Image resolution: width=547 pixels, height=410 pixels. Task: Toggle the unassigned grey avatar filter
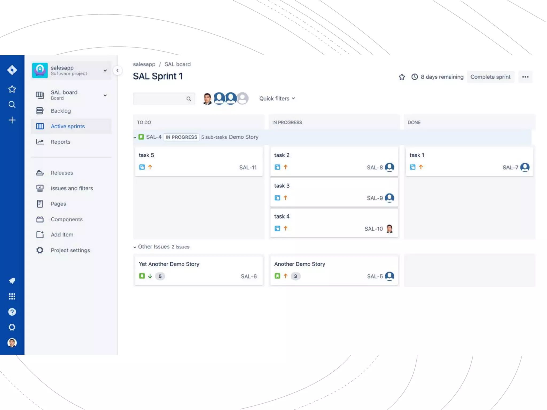pyautogui.click(x=243, y=98)
